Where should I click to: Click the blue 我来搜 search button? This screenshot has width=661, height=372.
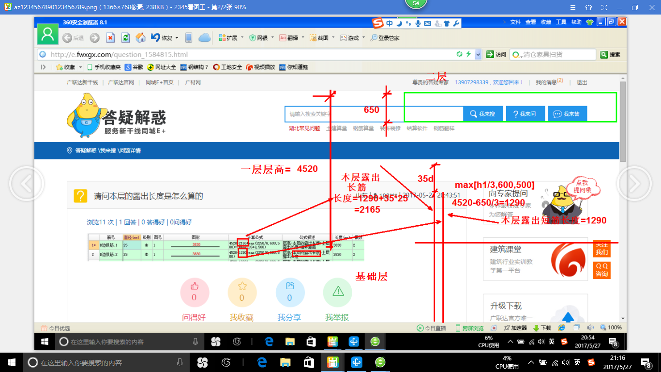coord(482,114)
